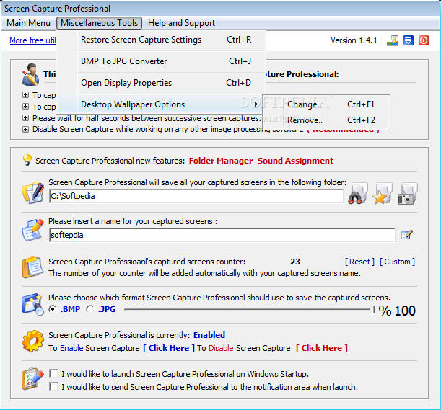Click the JPG quality slider handle

pyautogui.click(x=372, y=311)
